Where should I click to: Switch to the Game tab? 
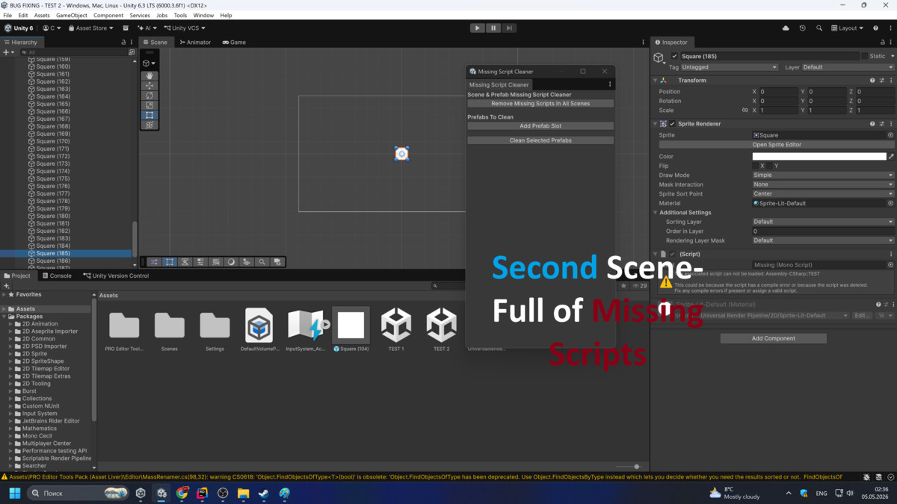pos(234,43)
